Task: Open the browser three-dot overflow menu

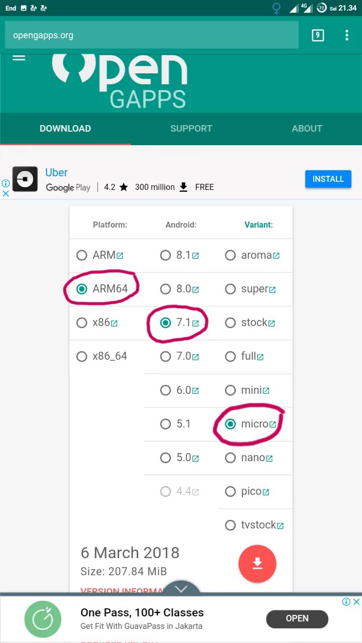Action: pyautogui.click(x=346, y=35)
